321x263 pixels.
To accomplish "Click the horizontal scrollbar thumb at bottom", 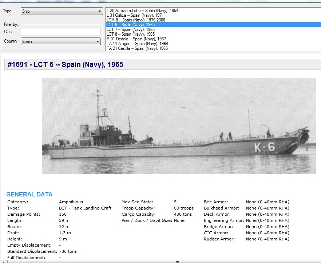I will click(178, 261).
